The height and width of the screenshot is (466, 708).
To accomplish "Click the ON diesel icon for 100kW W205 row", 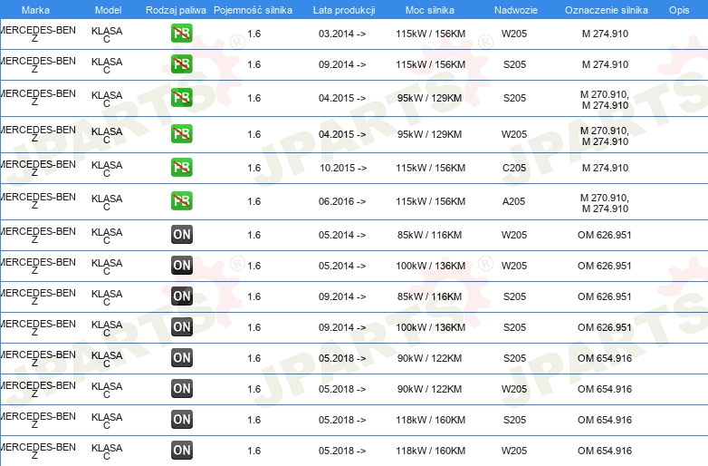I will pyautogui.click(x=181, y=265).
